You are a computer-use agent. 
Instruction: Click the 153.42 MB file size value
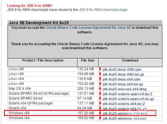86,84
